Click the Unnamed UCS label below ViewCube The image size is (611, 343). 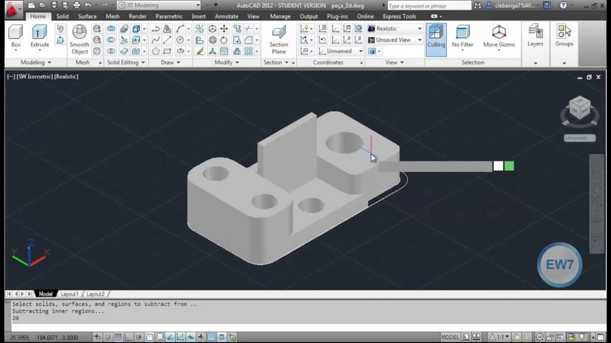click(579, 138)
